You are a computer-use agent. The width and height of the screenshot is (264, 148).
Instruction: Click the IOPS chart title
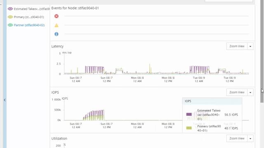55,92
